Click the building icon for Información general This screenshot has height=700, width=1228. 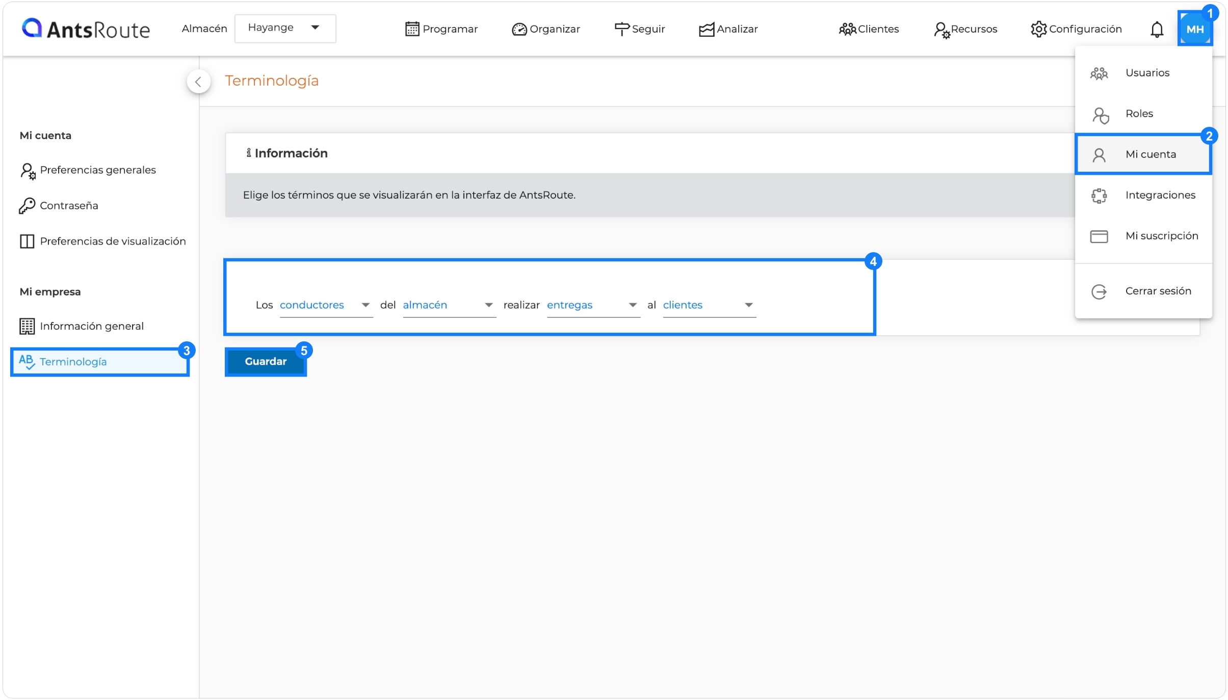point(27,326)
